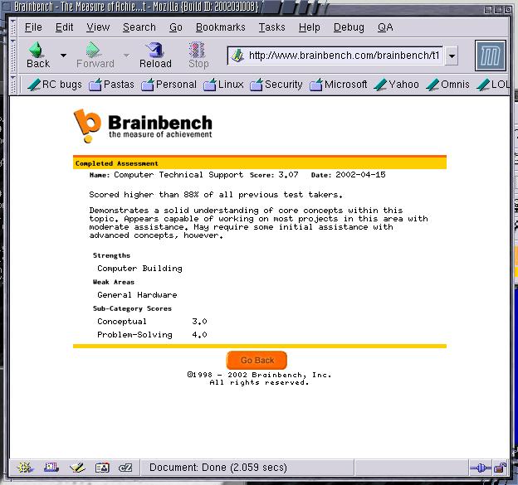
Task: Click the Brainbench logo
Action: 143,126
